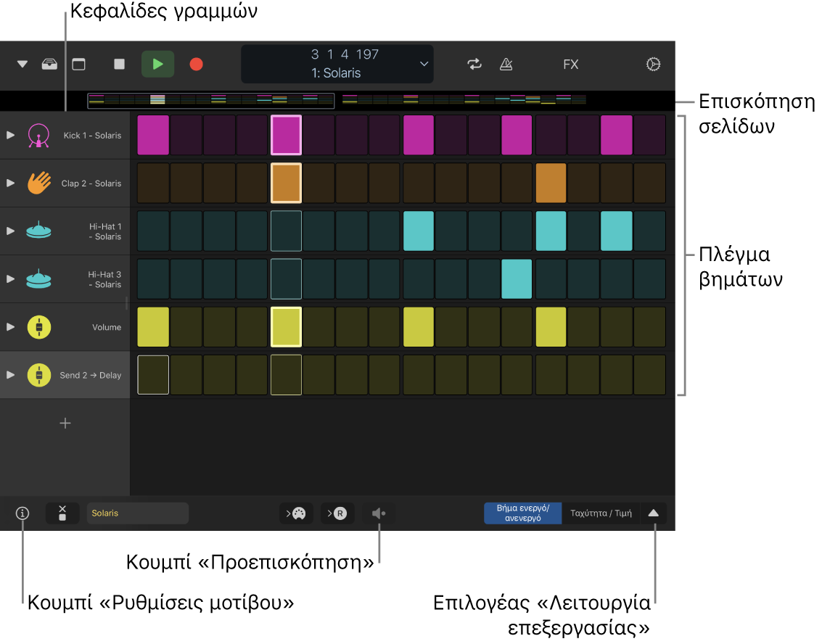Open Pattern Settings info button
Viewport: 822px width, 644px height.
coord(22,513)
